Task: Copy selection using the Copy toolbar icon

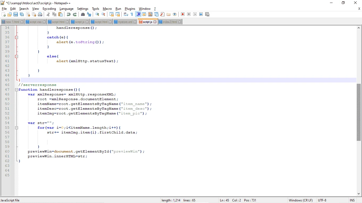Action: (54, 14)
